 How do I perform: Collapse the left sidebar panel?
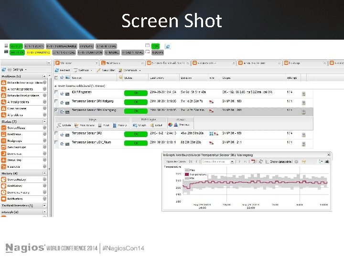coord(49,63)
